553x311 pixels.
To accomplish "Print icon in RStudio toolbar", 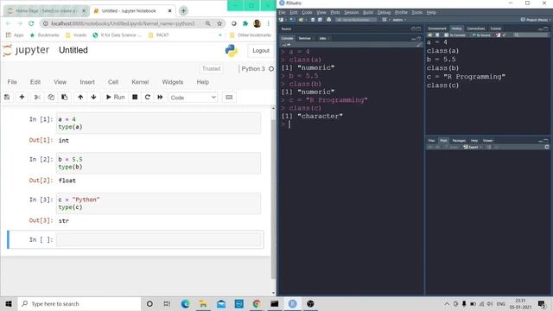I will (x=328, y=20).
